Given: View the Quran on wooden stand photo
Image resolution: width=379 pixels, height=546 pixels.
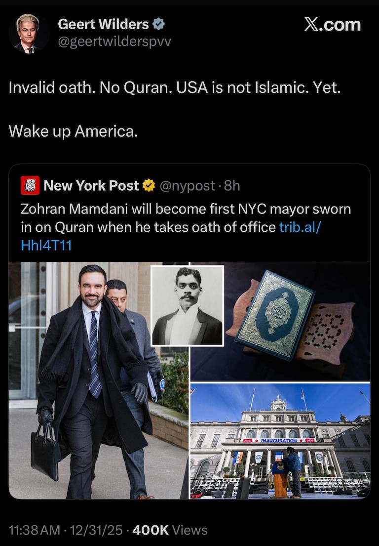Looking at the screenshot, I should pyautogui.click(x=280, y=322).
